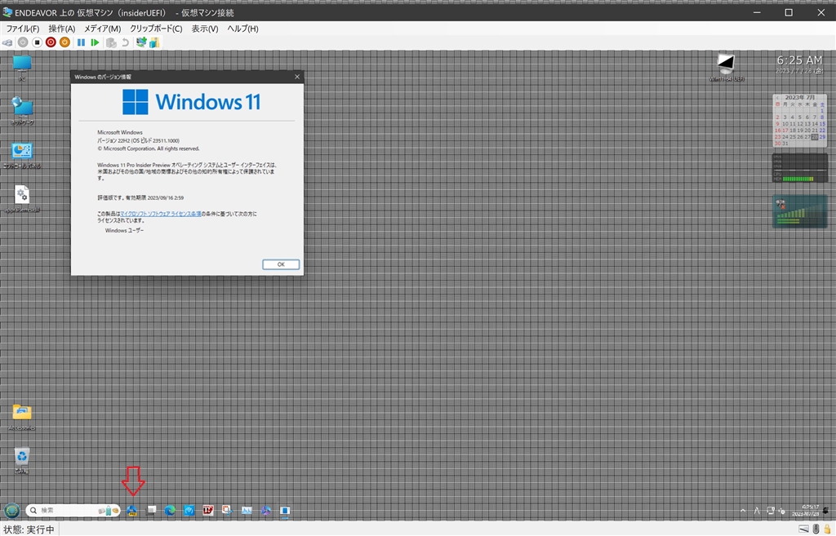This screenshot has height=536, width=836.
Task: Open the Edge PRE taskbar icon
Action: point(131,511)
